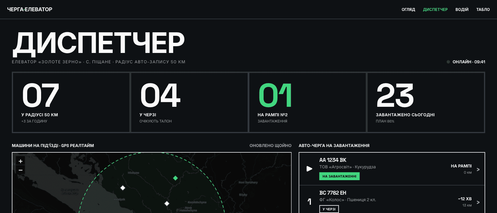Click АВТО-ЧЕРГА НА ЗАВАНТАЖЕННЯ heading
Screen dimensions: 497x213
[x=334, y=146]
